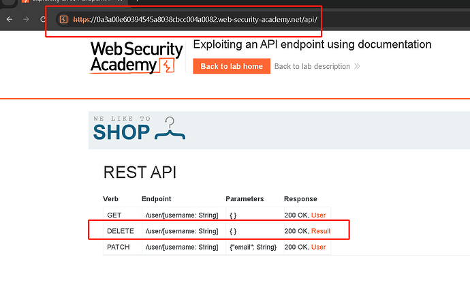Open the User link in the PATCH row
Viewport: 470px width, 285px height.
(x=318, y=247)
